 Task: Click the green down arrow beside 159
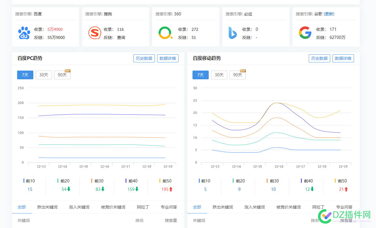pyautogui.click(x=137, y=189)
